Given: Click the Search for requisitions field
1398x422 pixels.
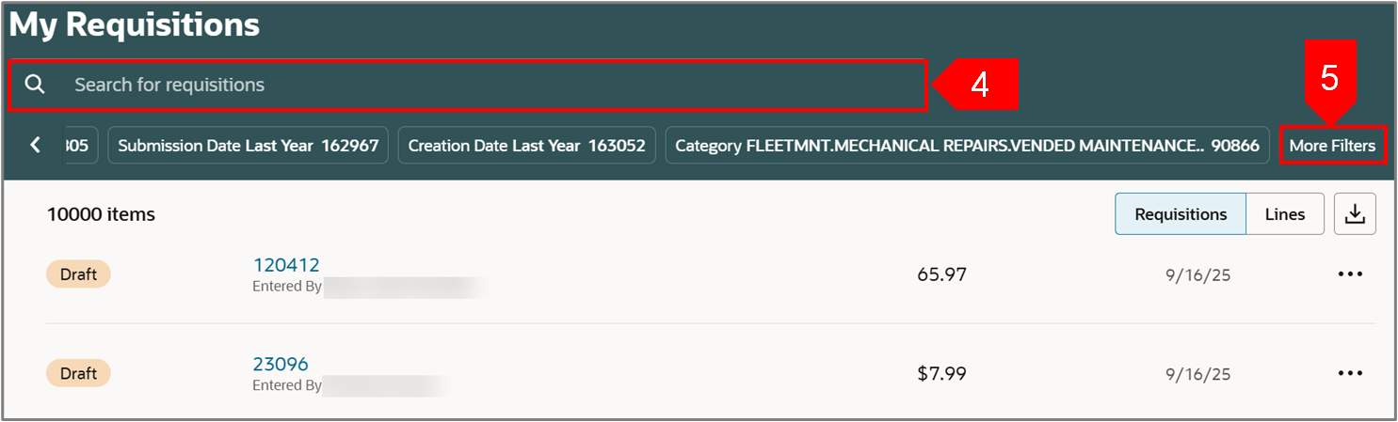Looking at the screenshot, I should pyautogui.click(x=490, y=85).
